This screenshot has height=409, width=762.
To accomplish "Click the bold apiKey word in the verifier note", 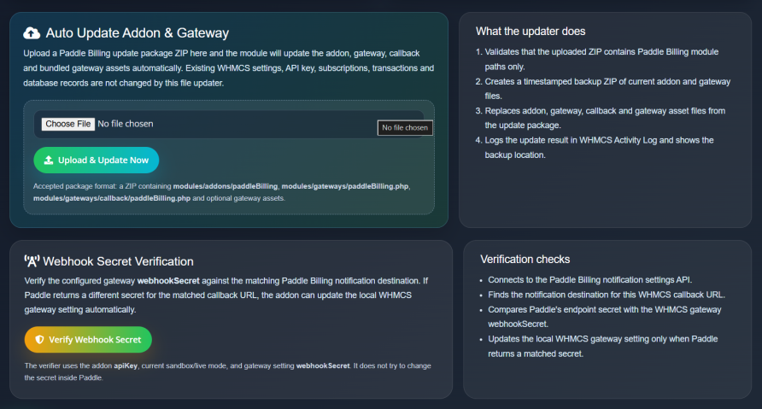I will coord(126,365).
